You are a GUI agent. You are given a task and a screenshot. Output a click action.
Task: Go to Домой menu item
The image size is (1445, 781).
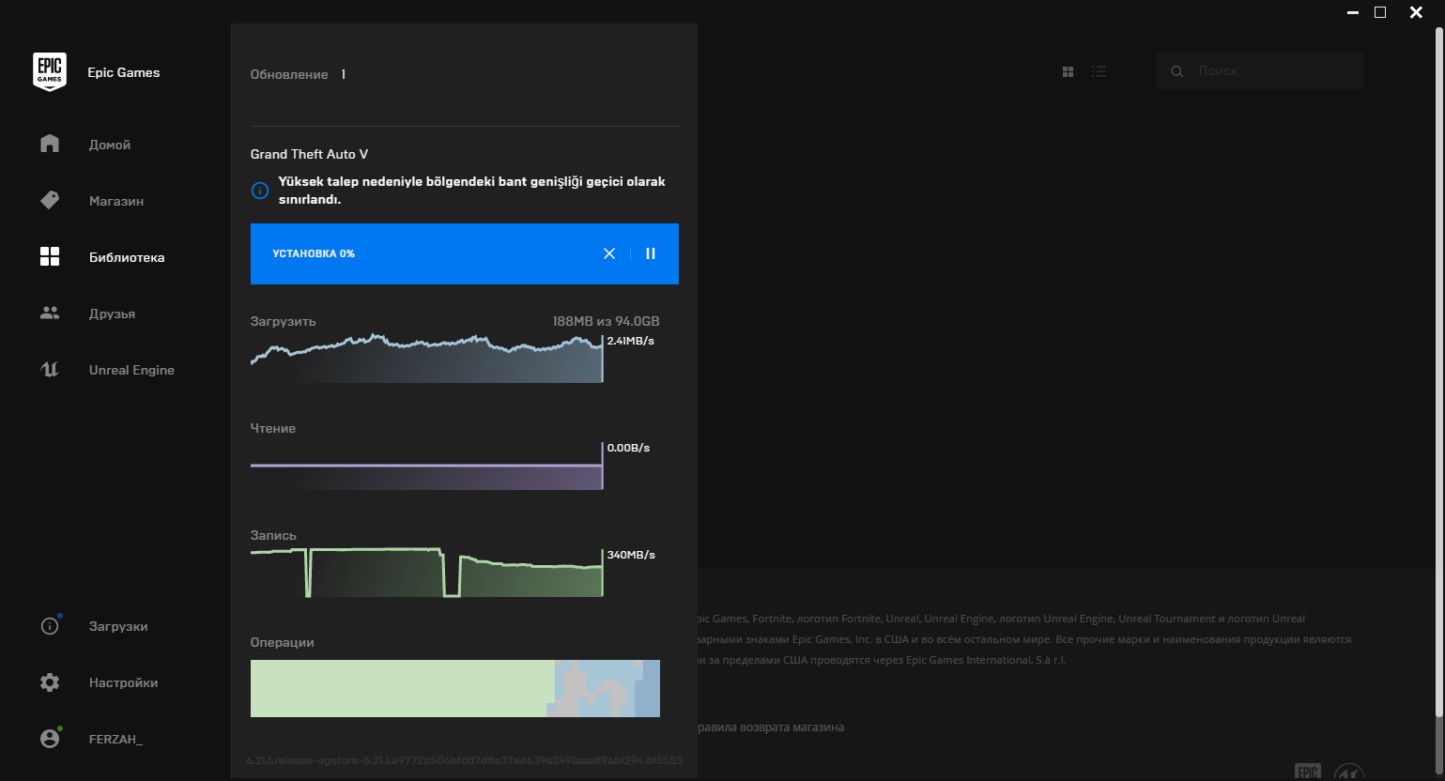(110, 145)
